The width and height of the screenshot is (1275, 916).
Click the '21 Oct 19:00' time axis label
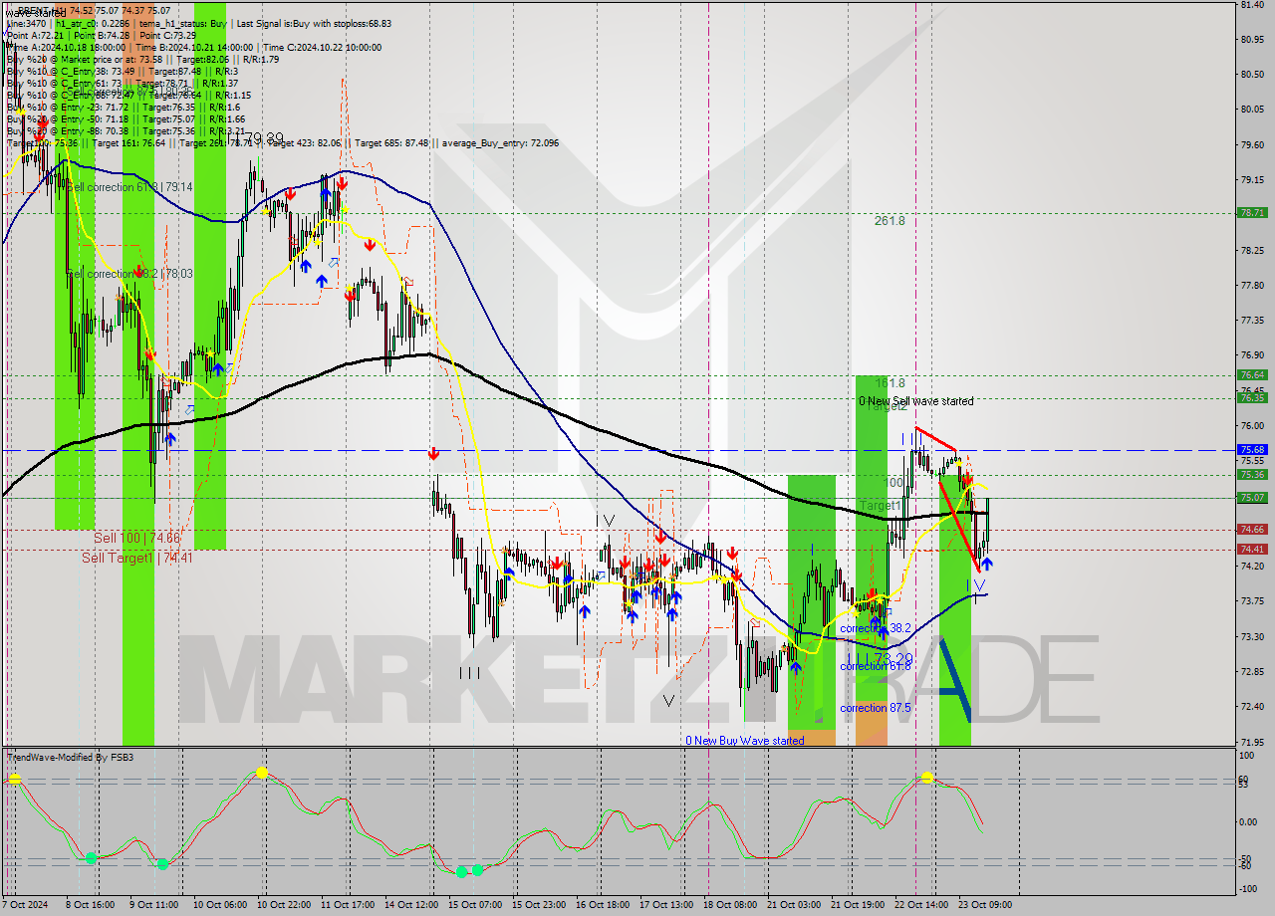[x=858, y=904]
